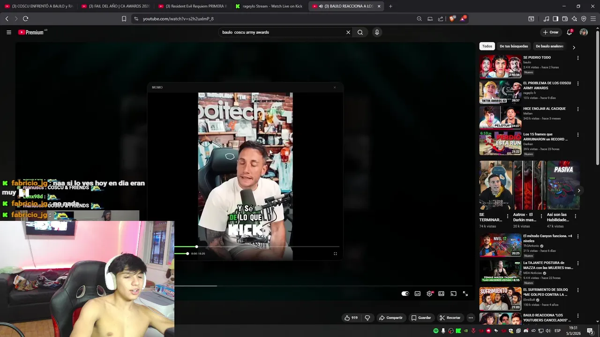Dislike this video

pyautogui.click(x=367, y=318)
